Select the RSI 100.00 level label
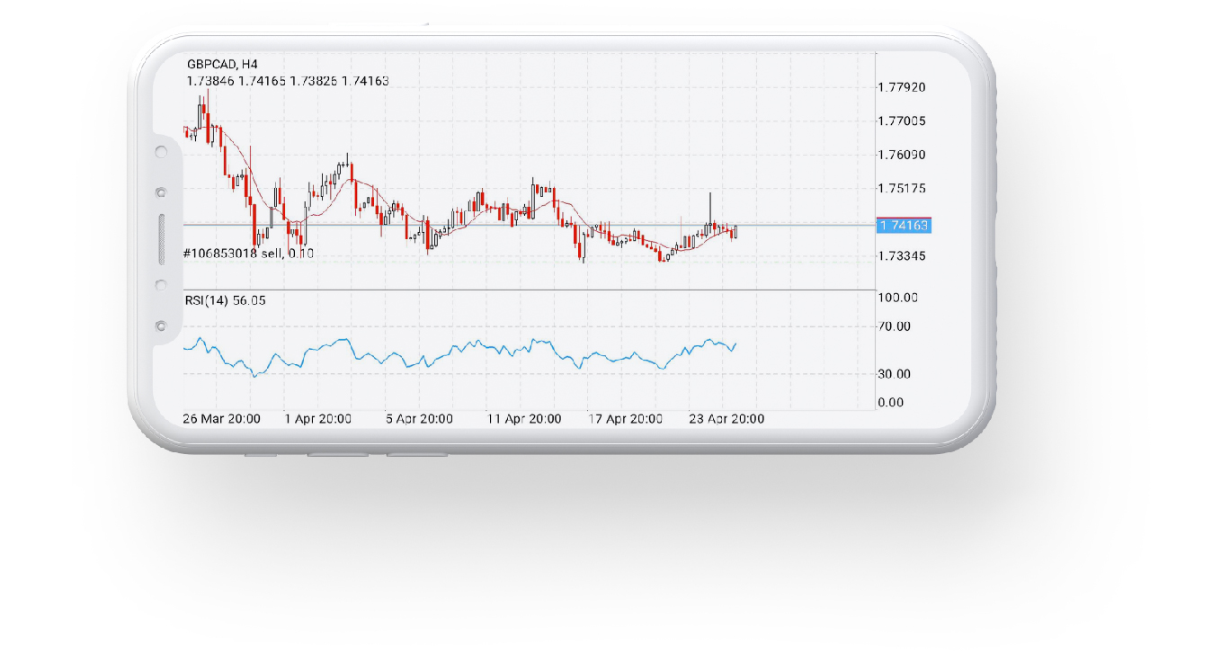This screenshot has width=1221, height=651. [x=896, y=298]
